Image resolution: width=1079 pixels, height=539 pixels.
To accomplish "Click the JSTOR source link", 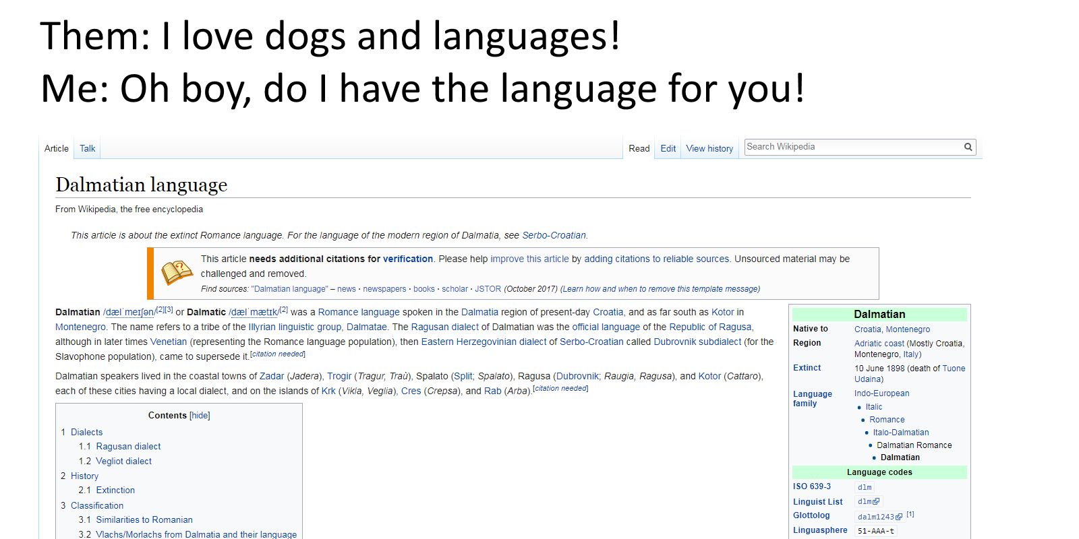I will (488, 289).
